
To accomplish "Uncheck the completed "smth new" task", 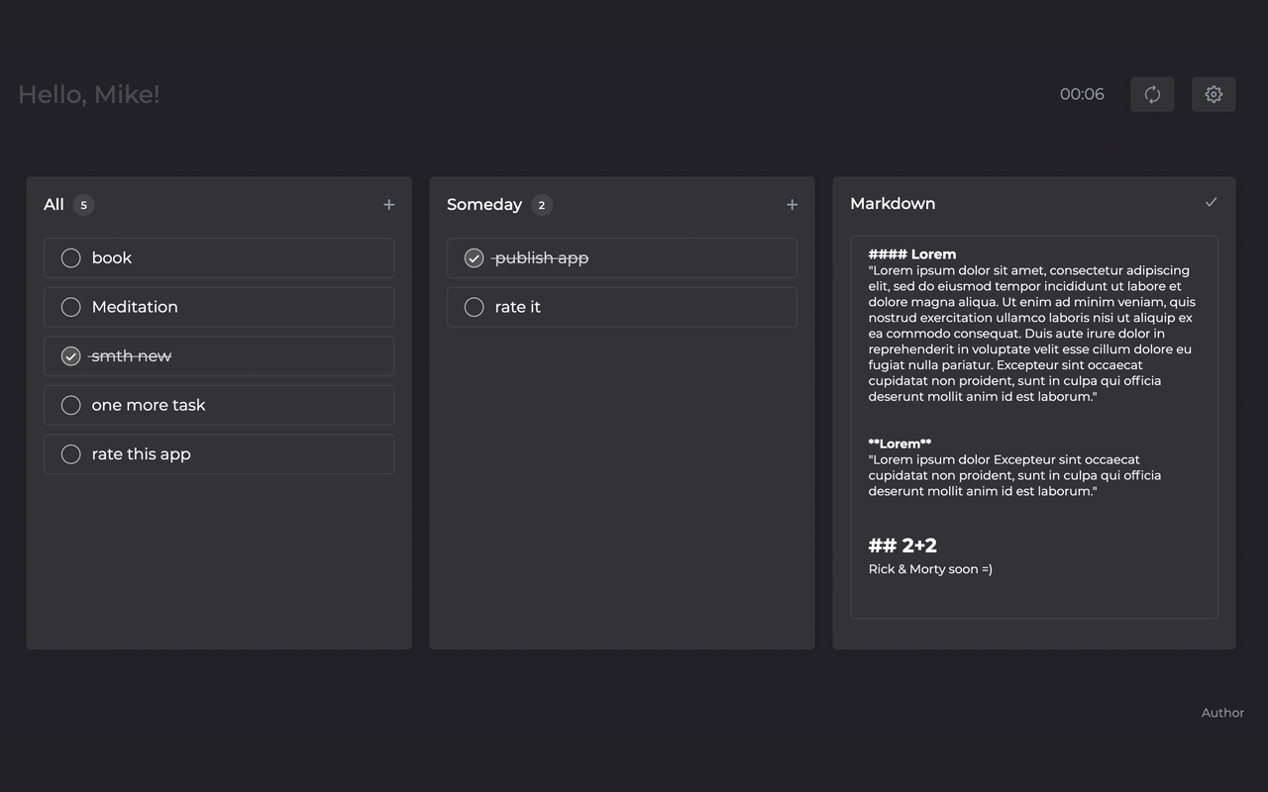I will [70, 356].
